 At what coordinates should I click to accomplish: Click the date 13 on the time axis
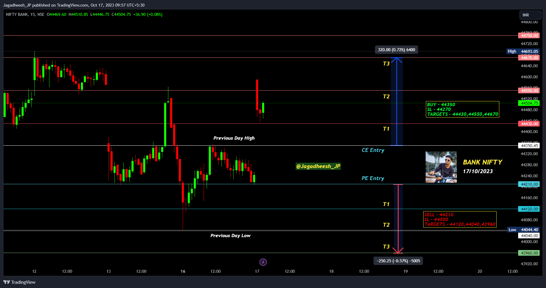tap(108, 271)
